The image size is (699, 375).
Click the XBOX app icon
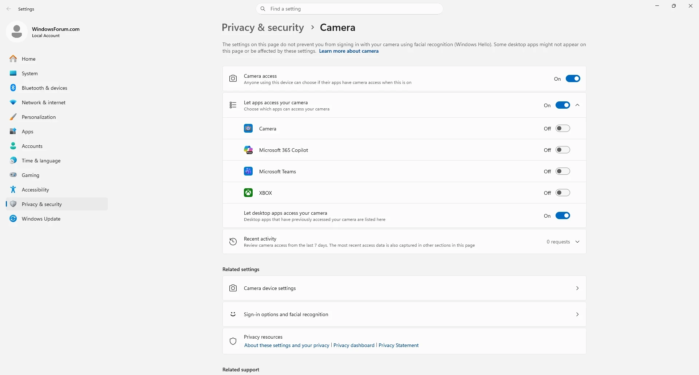point(248,193)
